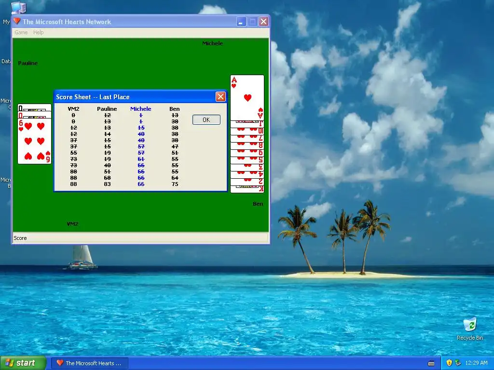Click Pauline's score 68
494x370 pixels.
click(108, 178)
